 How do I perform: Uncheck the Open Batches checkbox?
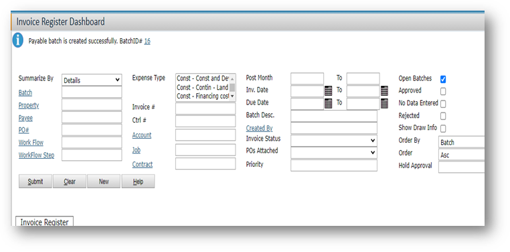point(443,79)
